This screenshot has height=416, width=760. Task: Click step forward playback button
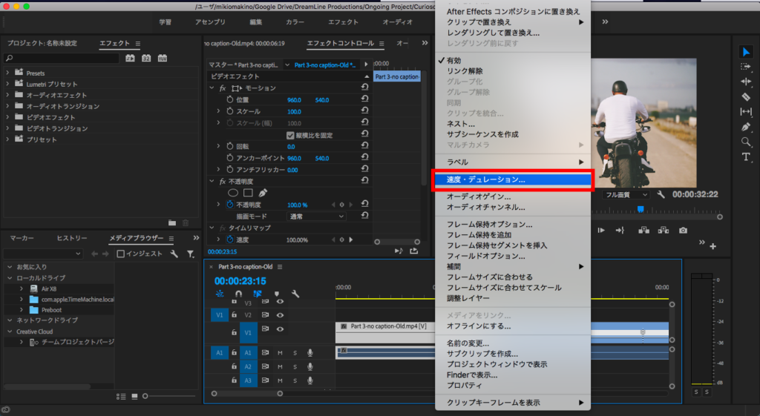point(601,231)
